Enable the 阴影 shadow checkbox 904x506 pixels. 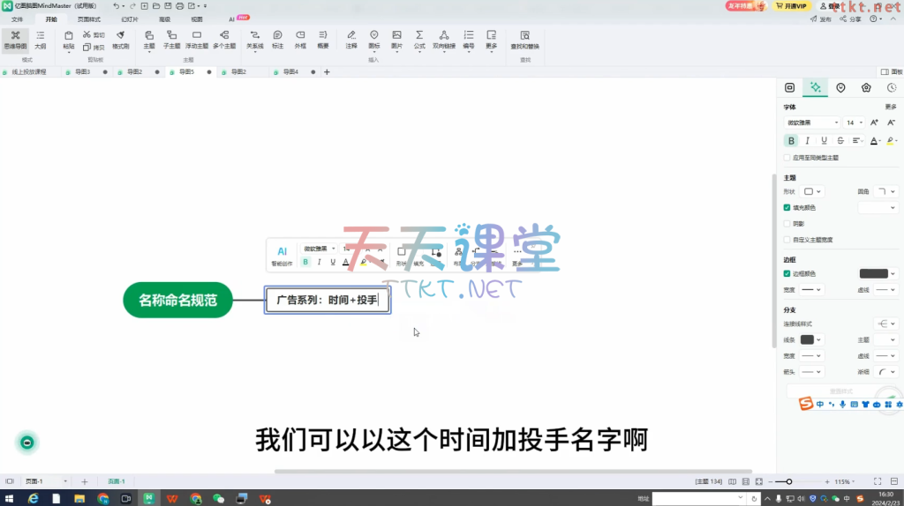pyautogui.click(x=787, y=224)
